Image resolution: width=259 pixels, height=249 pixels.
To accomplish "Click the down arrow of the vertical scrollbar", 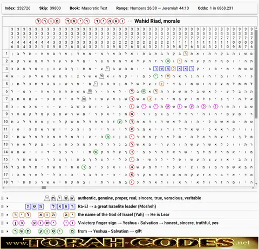I will tap(256, 184).
